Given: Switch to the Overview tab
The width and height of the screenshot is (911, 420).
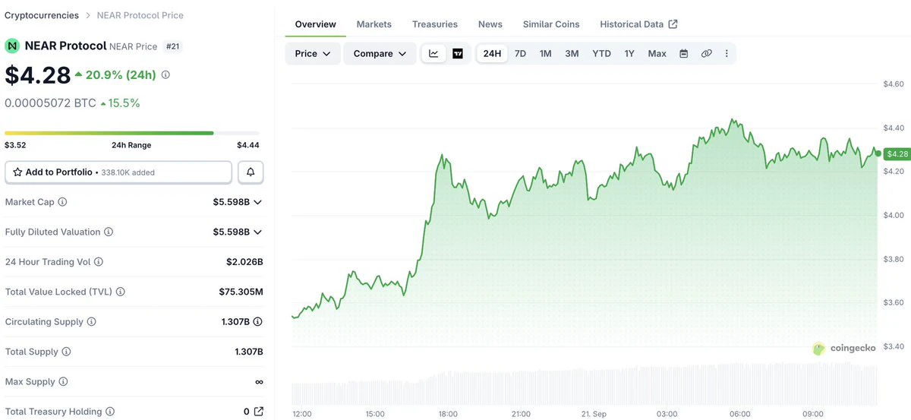Looking at the screenshot, I should tap(316, 24).
